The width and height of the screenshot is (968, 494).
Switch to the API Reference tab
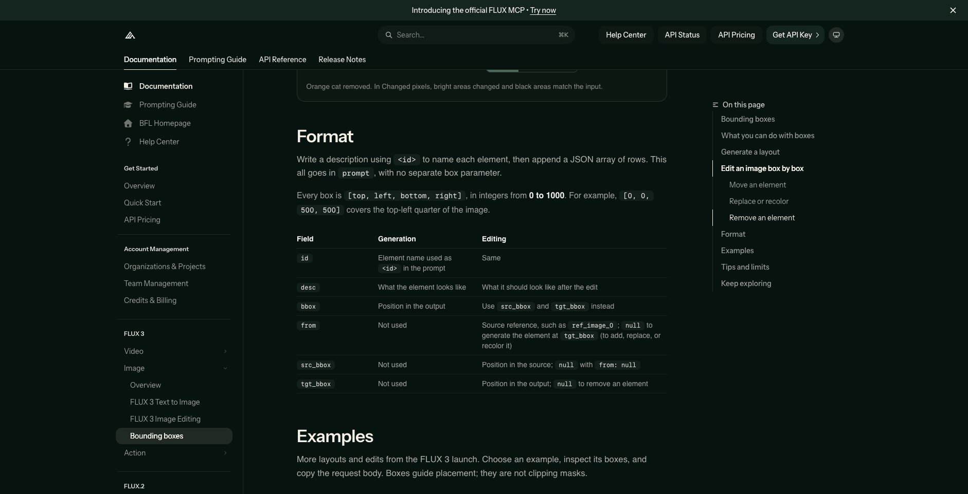point(282,60)
